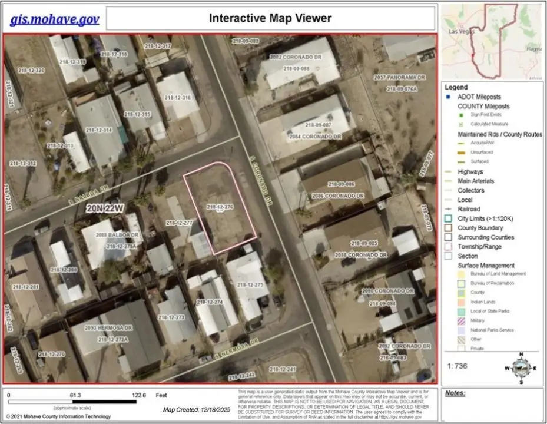Click the Surface Management legend heading
Screen dimensions: 547x424
(486, 266)
